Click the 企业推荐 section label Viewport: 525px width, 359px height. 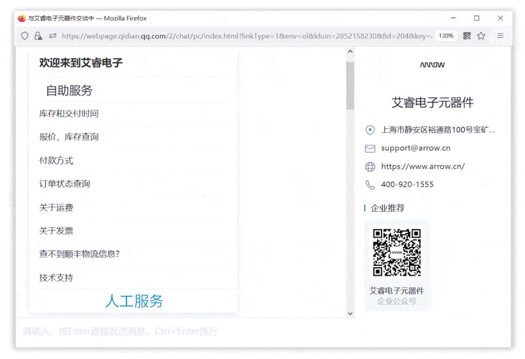click(x=387, y=208)
